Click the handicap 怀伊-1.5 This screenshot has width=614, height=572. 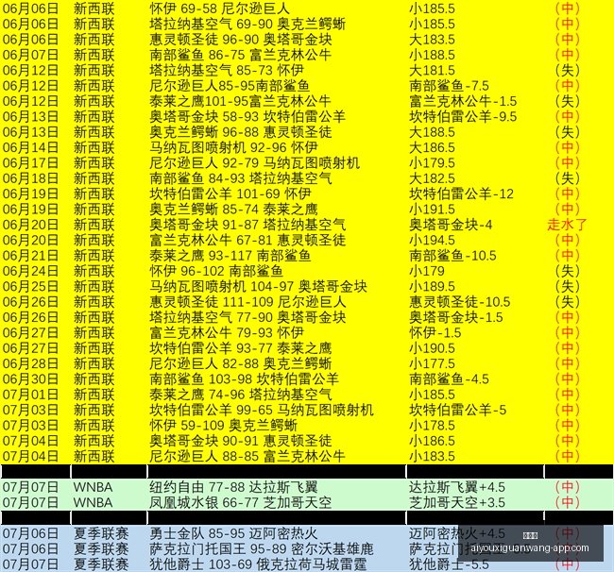[x=435, y=333]
